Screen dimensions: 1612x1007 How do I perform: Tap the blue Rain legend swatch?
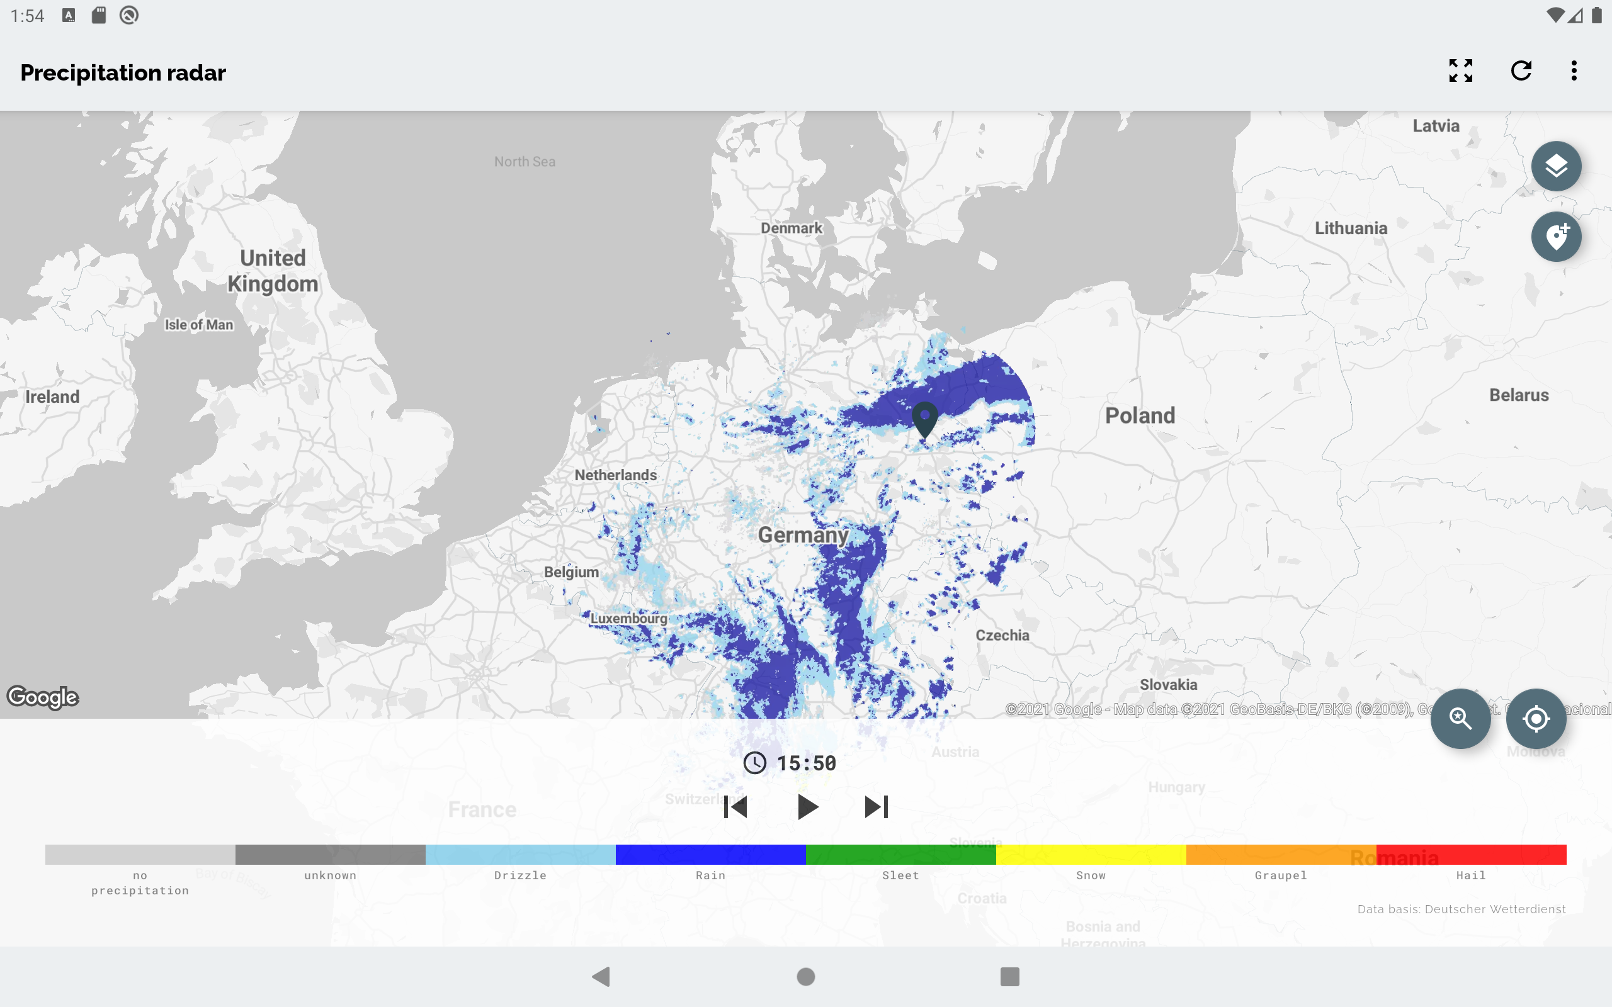point(710,855)
